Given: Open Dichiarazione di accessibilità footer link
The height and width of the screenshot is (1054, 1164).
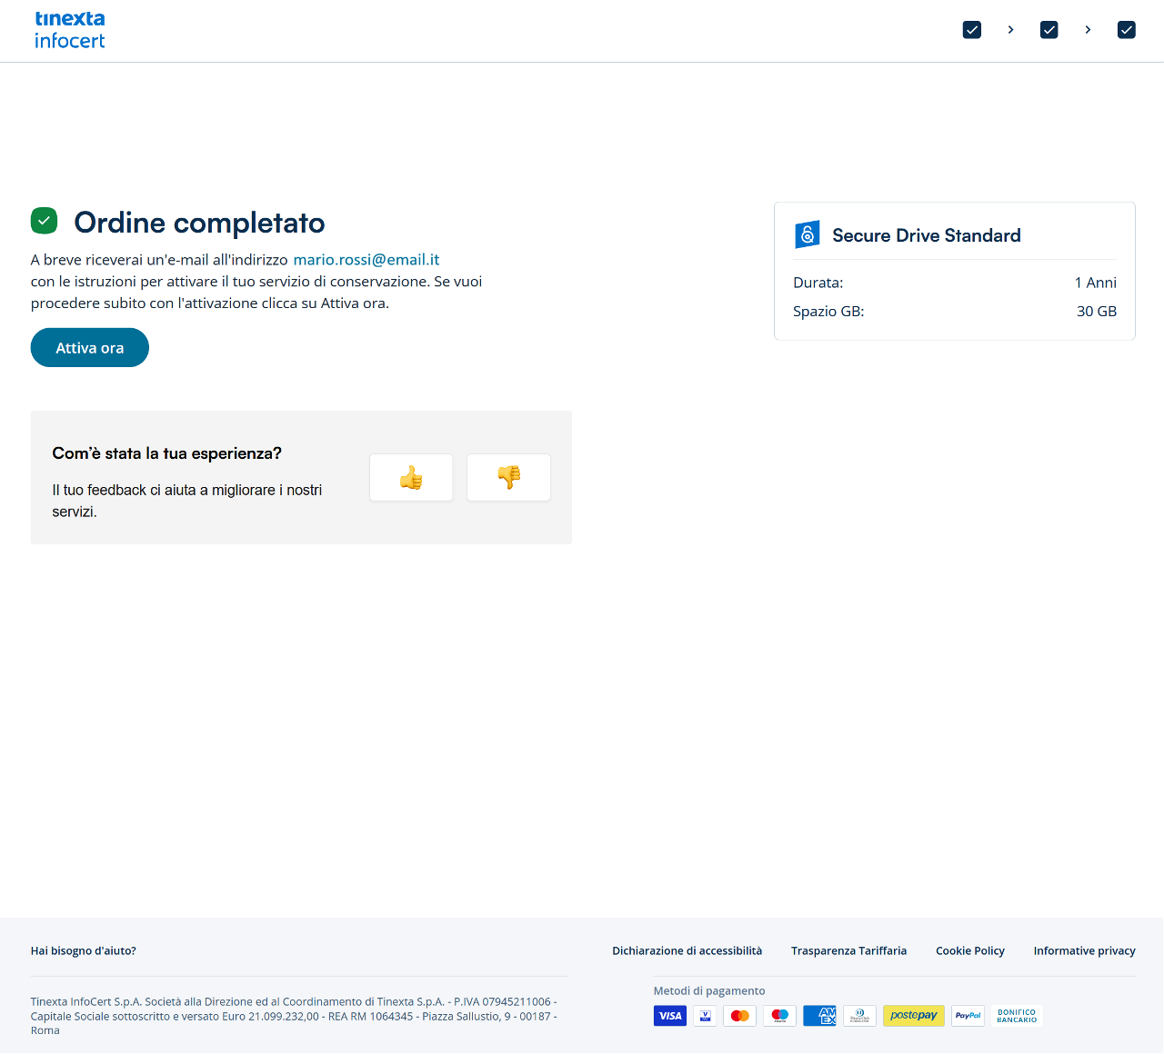Looking at the screenshot, I should click(x=687, y=951).
